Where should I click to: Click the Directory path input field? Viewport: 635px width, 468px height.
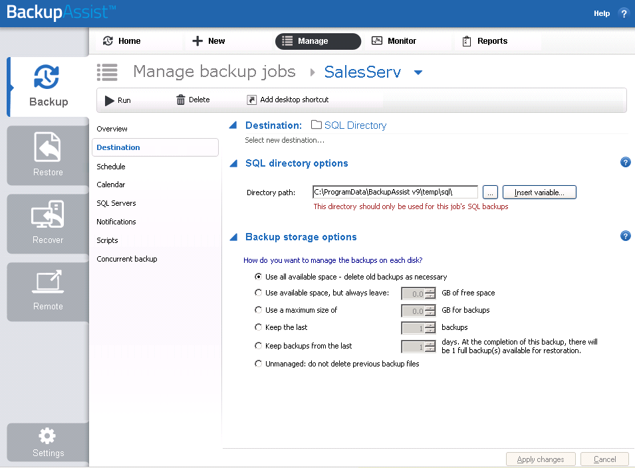coord(395,193)
